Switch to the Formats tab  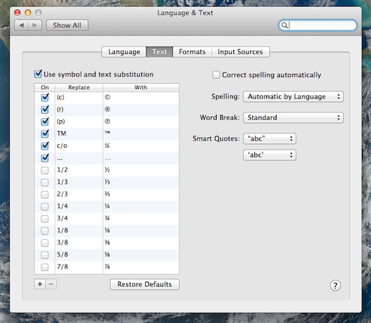pyautogui.click(x=192, y=52)
